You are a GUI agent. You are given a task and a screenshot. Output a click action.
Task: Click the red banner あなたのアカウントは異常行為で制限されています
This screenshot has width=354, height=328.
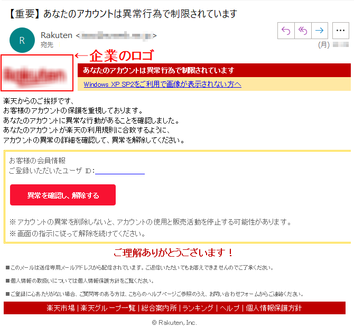click(x=214, y=70)
